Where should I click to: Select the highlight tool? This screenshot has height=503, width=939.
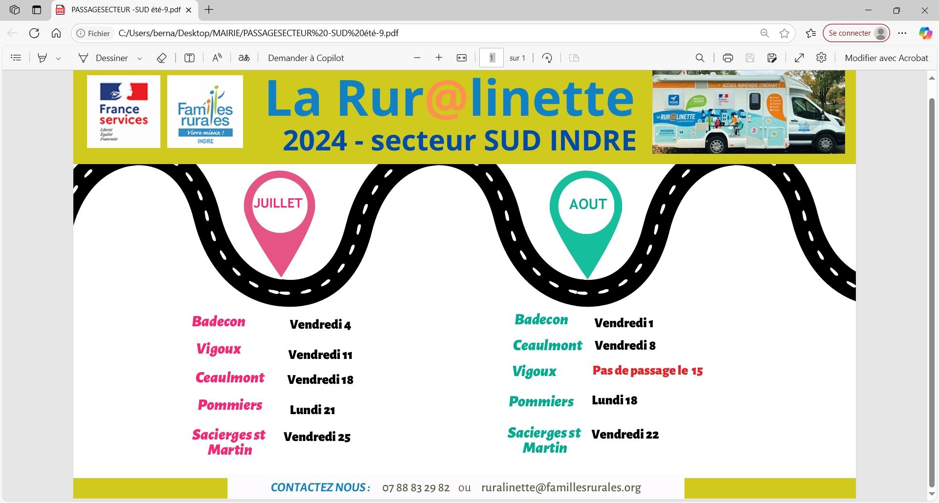click(43, 58)
